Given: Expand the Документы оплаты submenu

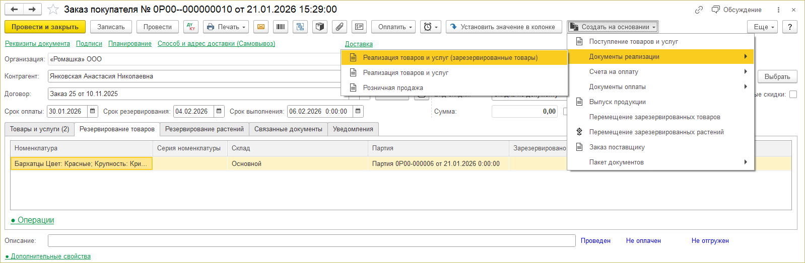Looking at the screenshot, I should pyautogui.click(x=660, y=86).
